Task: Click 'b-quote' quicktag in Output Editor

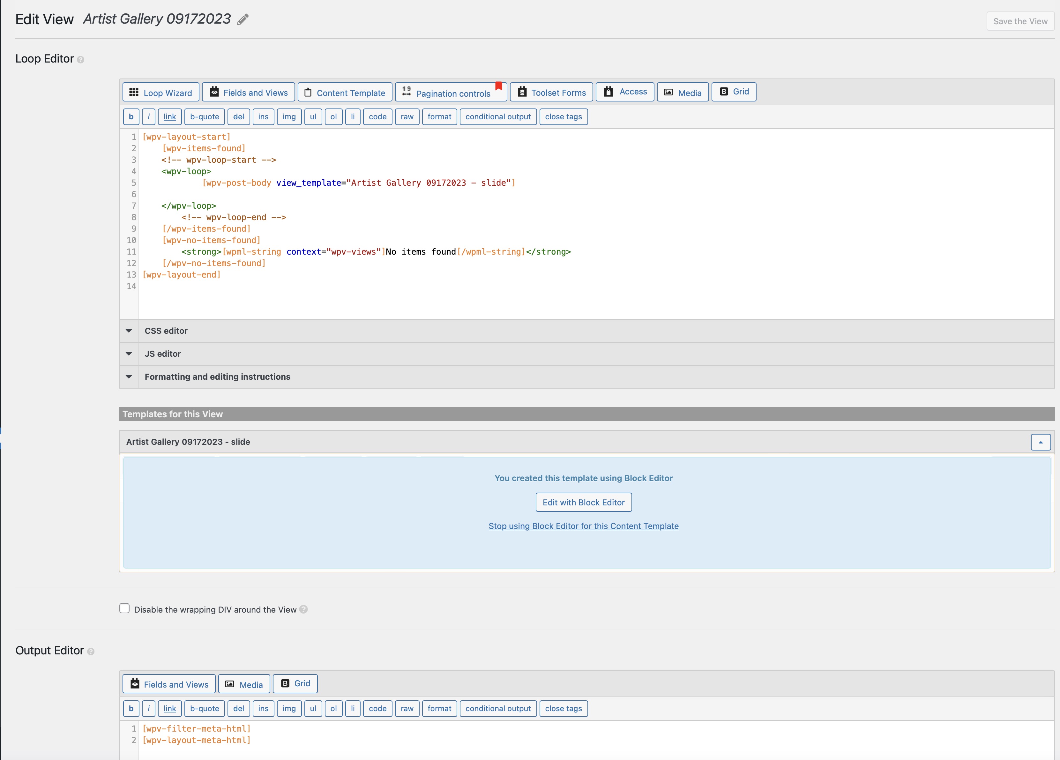Action: pos(205,709)
